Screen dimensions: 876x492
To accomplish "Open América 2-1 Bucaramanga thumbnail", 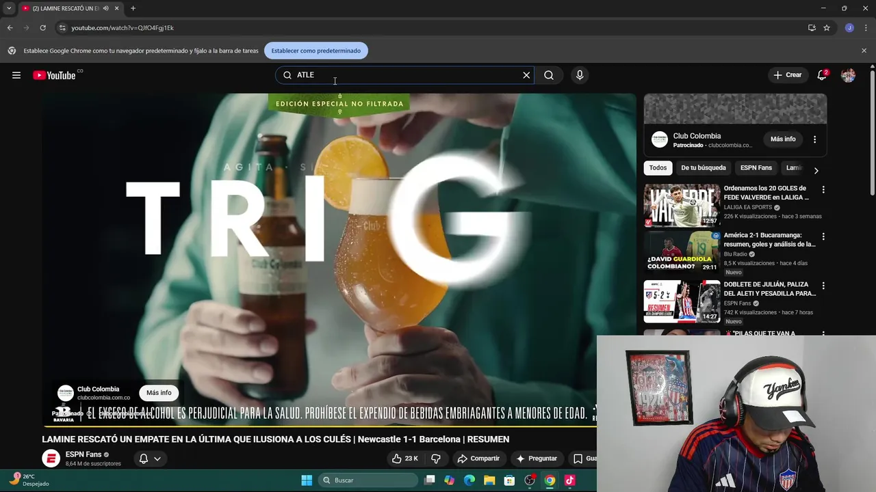I will click(x=682, y=252).
